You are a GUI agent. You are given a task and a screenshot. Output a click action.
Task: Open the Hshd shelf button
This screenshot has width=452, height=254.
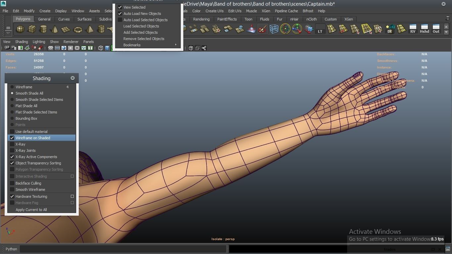click(x=424, y=29)
